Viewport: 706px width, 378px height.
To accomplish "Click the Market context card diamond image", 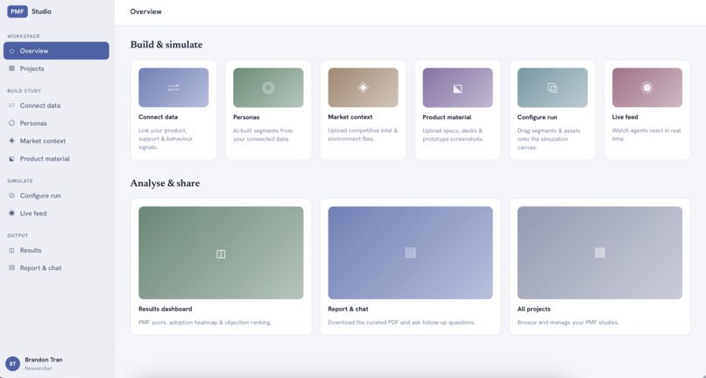I will coord(363,88).
